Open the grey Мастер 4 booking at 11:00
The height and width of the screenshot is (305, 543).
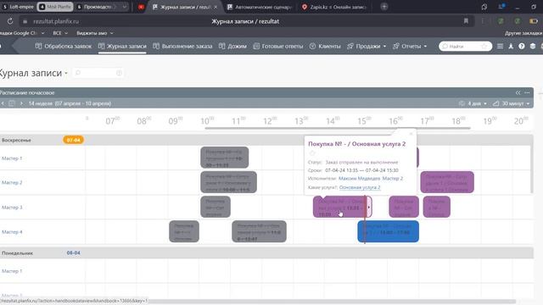(x=259, y=231)
